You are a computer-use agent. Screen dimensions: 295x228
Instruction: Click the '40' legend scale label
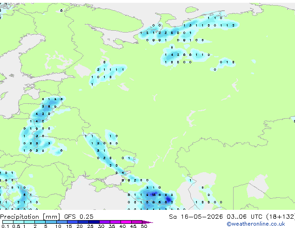pos(123,226)
